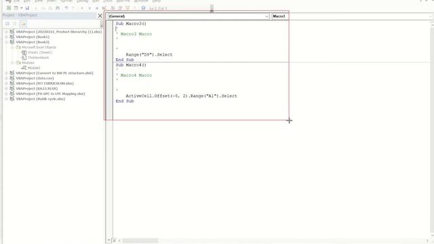Select VBAProject (Book2) in project tree
434x244 pixels.
33,42
